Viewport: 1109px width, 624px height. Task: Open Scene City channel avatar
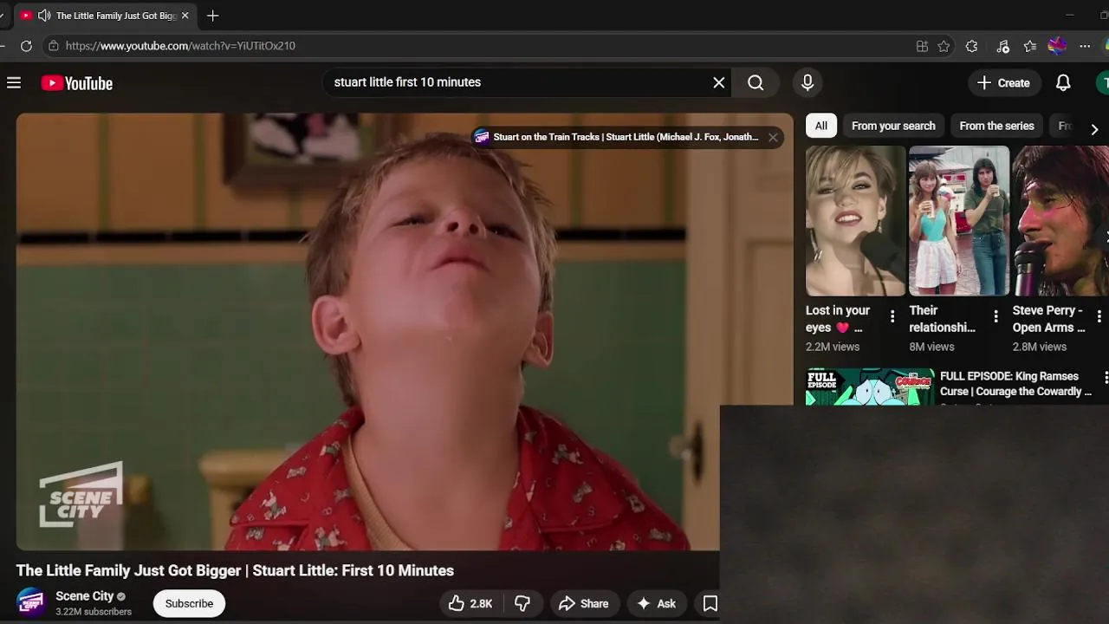[31, 602]
